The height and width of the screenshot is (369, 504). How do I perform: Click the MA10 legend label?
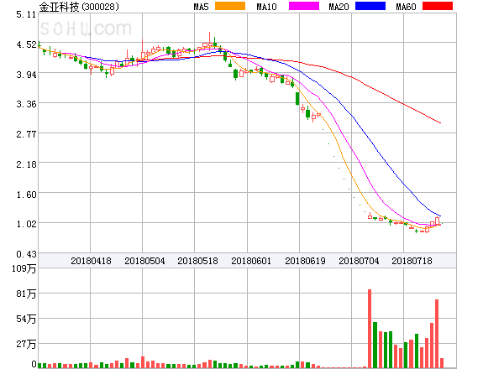click(266, 7)
